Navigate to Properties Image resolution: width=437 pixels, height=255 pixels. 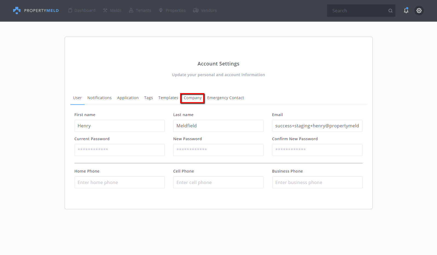[172, 10]
